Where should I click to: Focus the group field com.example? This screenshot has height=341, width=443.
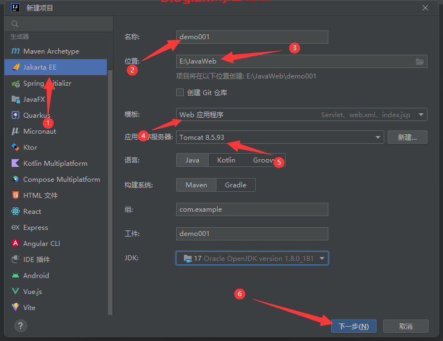[252, 209]
